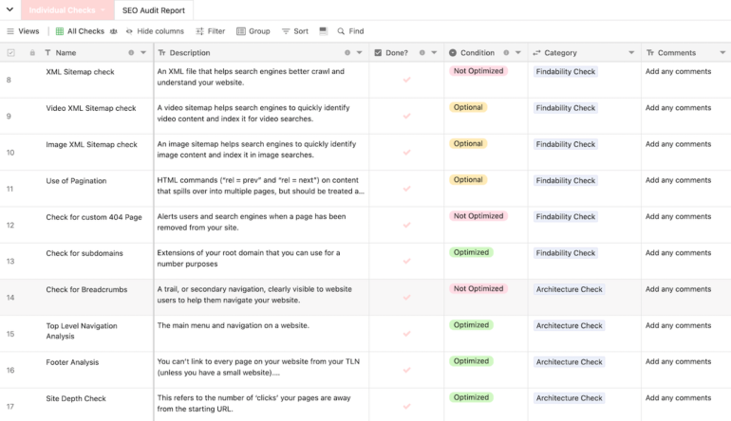Toggle Done for Top Level Navigation Analysis
Viewport: 731px width, 421px height.
[406, 334]
